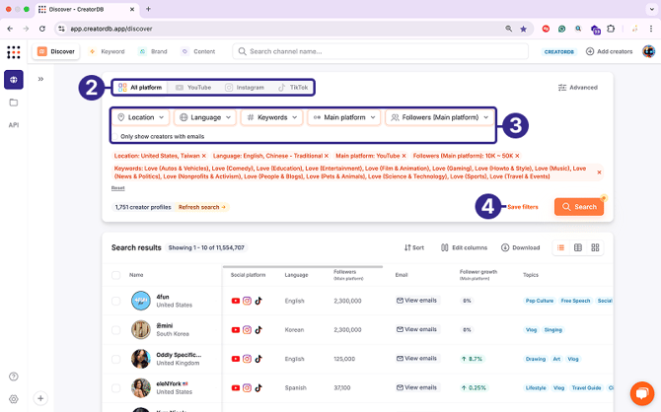Click Instagram icon in @mini row

tap(247, 330)
